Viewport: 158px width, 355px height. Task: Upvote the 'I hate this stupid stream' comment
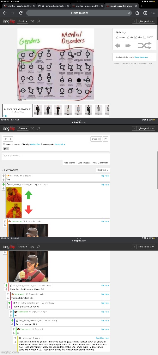pos(6,286)
